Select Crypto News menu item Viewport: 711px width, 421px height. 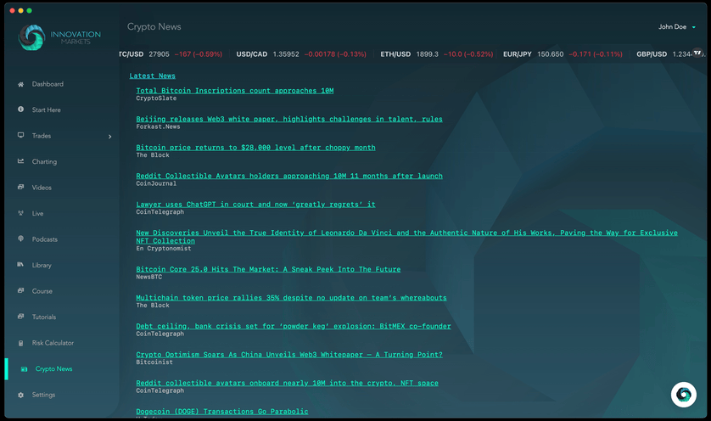[x=54, y=369]
